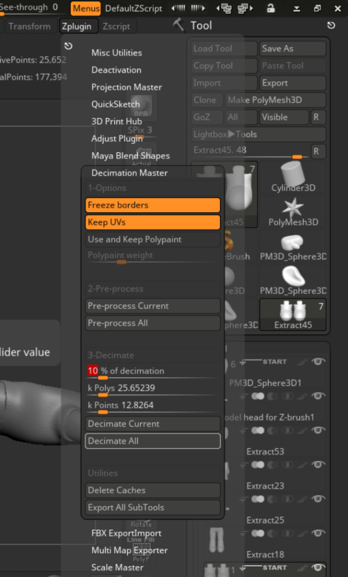Click the DefaultZScript button
Viewport: 348px width, 577px height.
pos(133,8)
